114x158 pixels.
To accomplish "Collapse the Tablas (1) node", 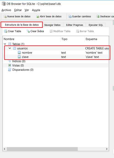I will [x=5, y=44].
